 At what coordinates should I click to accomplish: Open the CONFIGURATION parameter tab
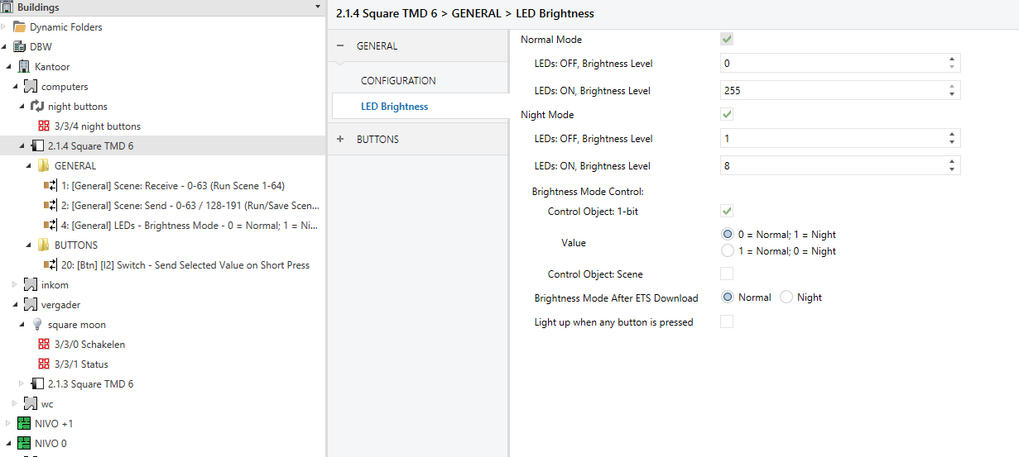(398, 81)
